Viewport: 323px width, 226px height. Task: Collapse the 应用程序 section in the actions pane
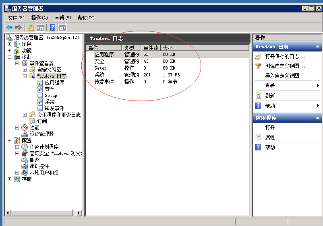(x=317, y=118)
